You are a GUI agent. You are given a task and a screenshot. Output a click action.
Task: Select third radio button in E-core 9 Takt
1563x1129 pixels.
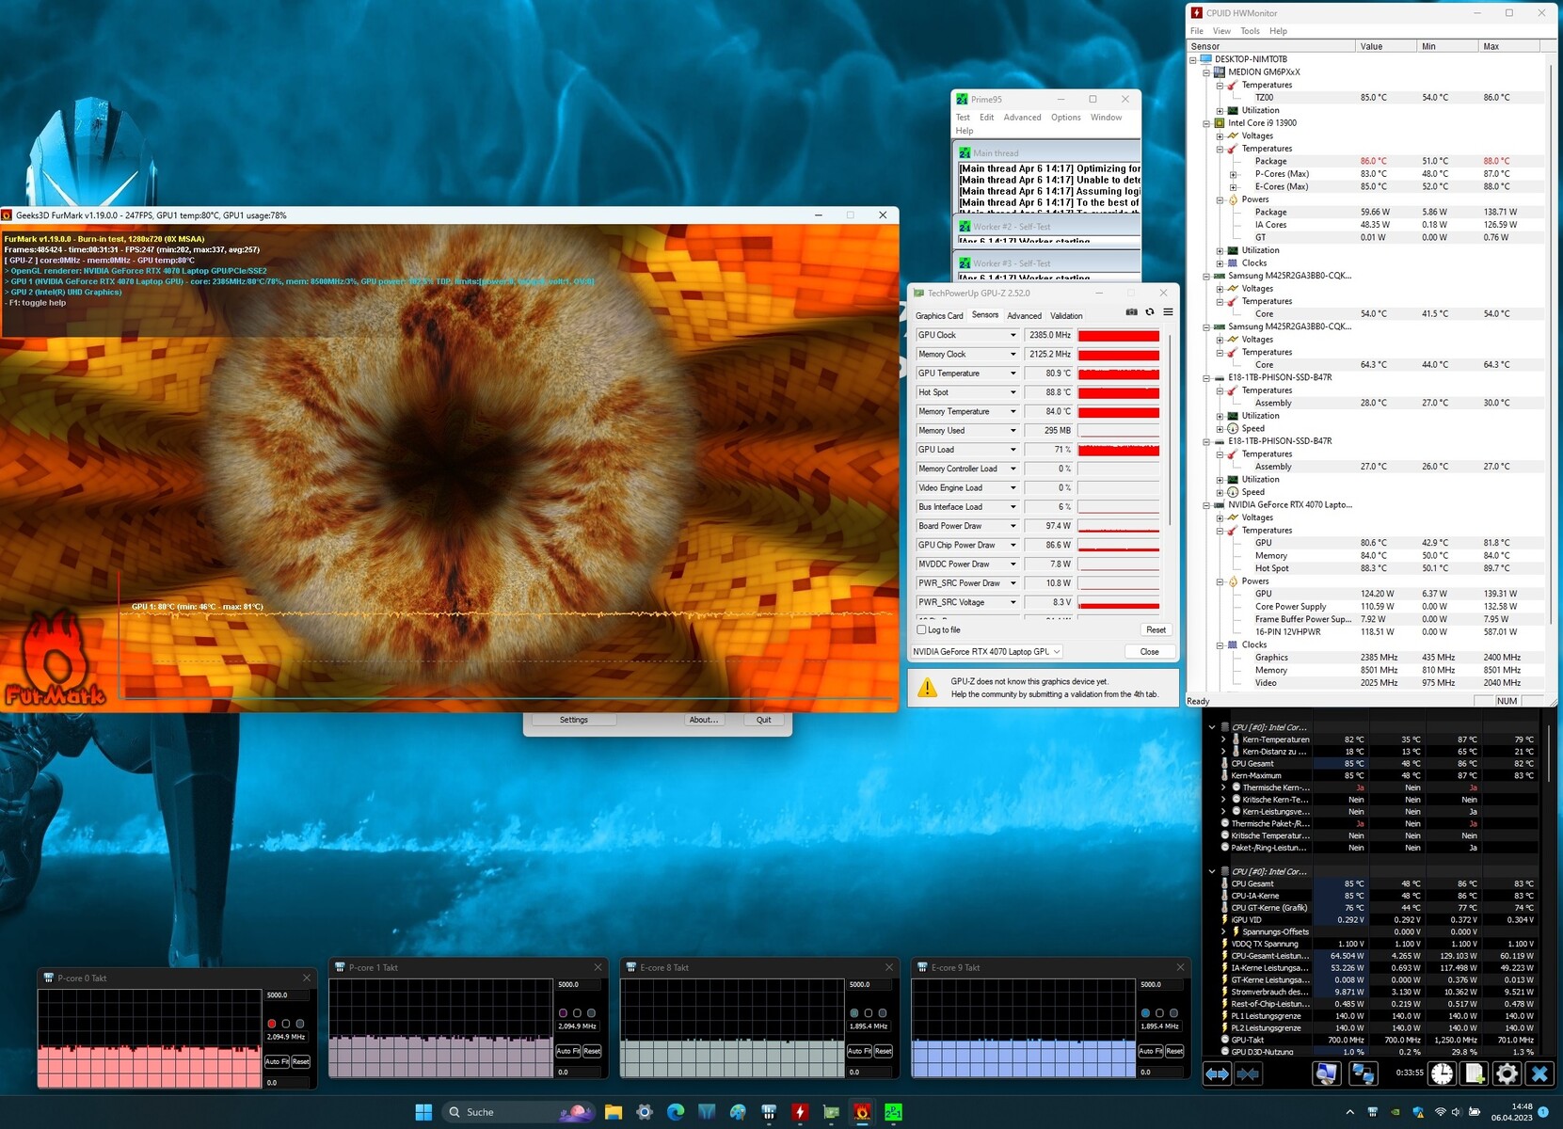coord(1173,1013)
